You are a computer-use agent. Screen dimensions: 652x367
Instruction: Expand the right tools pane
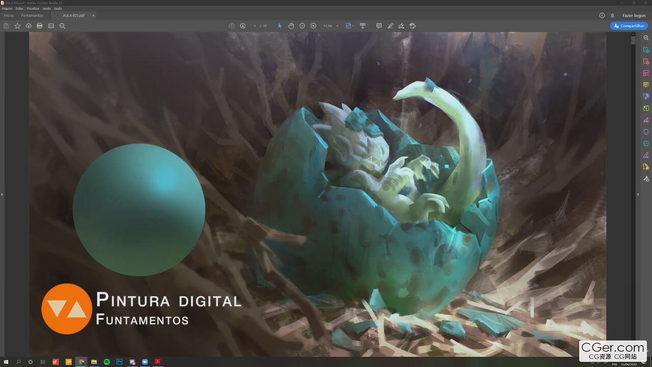pos(638,194)
